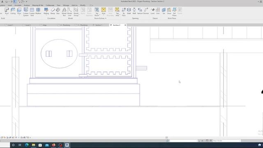Screen dimensions: 263x148
Task: Select the Vertical opening tool
Action: pos(140,12)
